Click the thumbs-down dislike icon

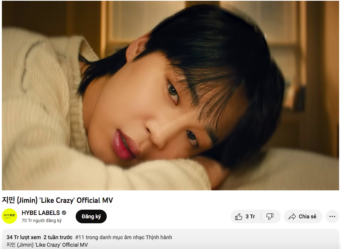coord(270,216)
